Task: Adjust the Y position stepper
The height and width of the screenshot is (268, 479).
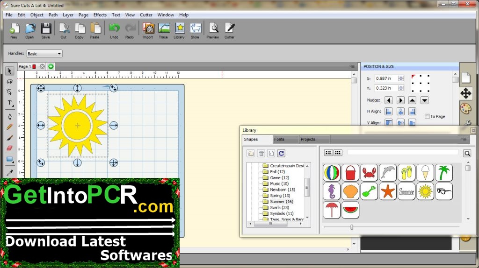Action: tap(401, 88)
